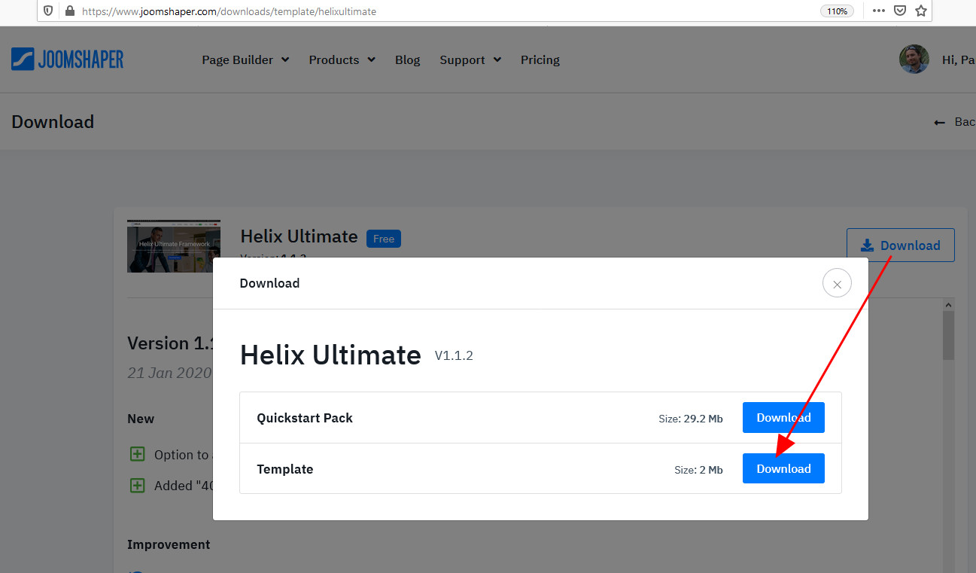Close the Download dialog with X
Image resolution: width=976 pixels, height=573 pixels.
[837, 284]
